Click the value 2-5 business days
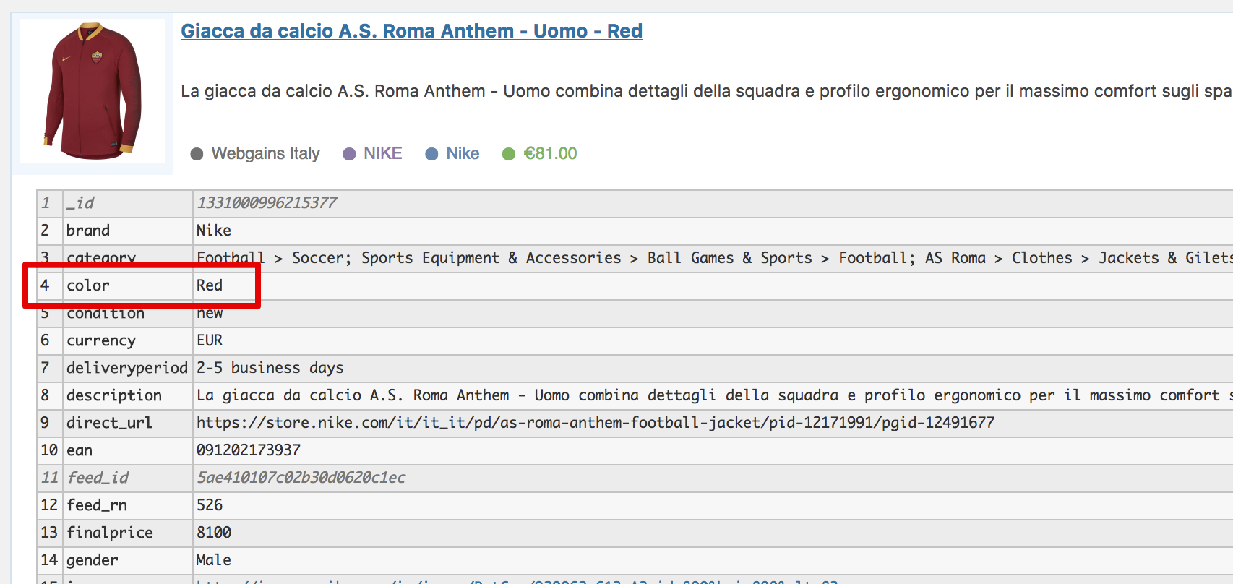Viewport: 1233px width, 584px height. pyautogui.click(x=270, y=368)
